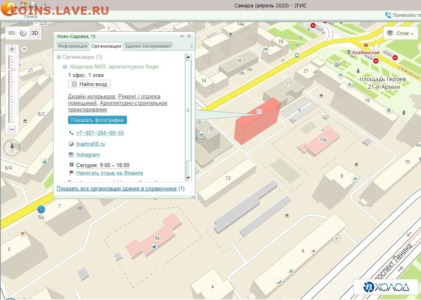Click the info panel scrollbar thumb
Image resolution: width=421 pixels, height=300 pixels.
[188, 110]
